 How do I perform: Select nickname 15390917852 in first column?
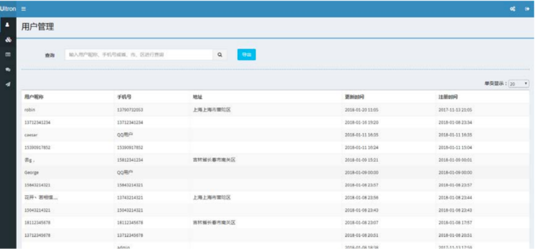[37, 148]
